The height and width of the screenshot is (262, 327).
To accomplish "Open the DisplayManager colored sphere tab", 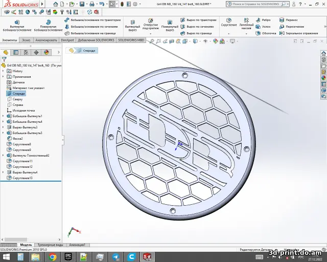I will click(x=46, y=52).
